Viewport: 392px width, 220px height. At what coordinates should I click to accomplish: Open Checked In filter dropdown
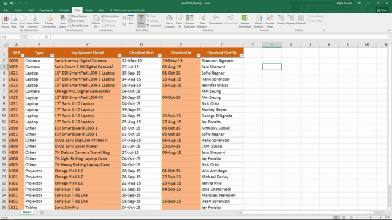[x=198, y=56]
